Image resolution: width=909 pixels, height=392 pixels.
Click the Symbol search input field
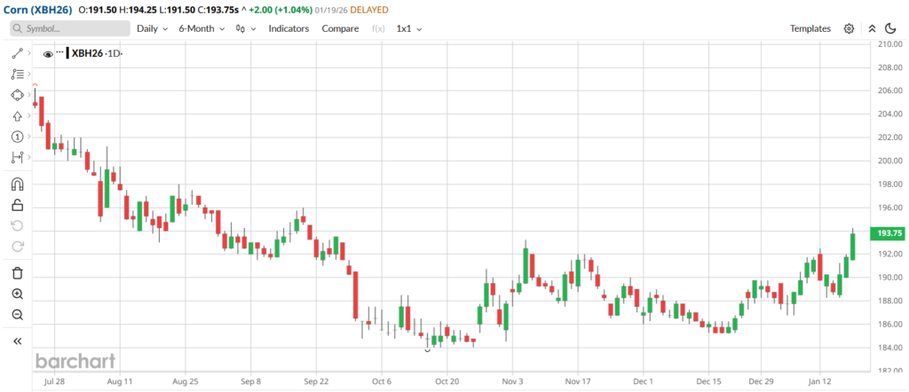[x=69, y=28]
